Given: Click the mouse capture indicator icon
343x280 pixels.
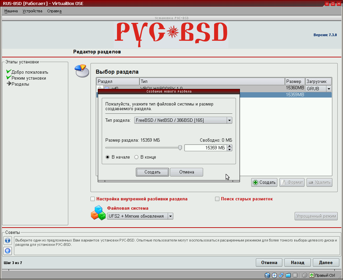Looking at the screenshot, I should pyautogui.click(x=305, y=275).
